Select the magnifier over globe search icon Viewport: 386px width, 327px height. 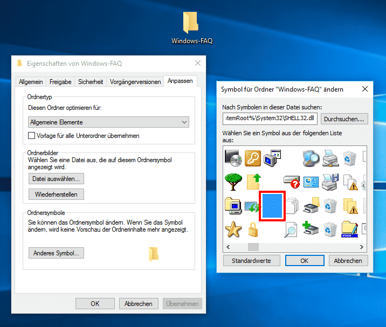click(311, 158)
